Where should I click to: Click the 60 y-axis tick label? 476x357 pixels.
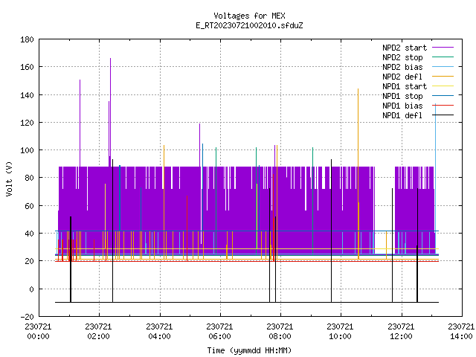[x=29, y=206]
